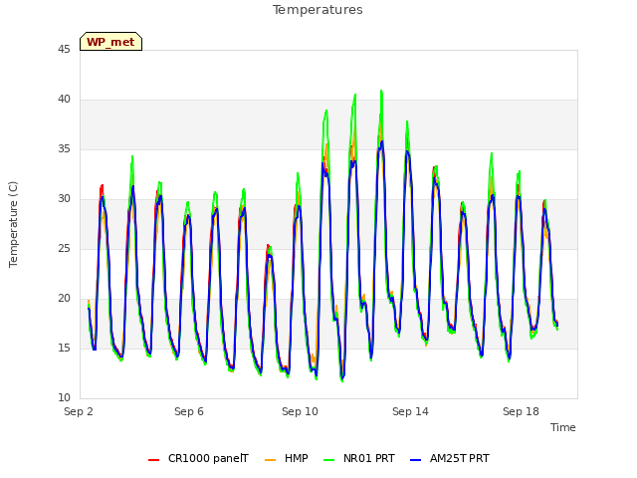
Task: Toggle the NR01 PRT legend entry
Action: [359, 458]
